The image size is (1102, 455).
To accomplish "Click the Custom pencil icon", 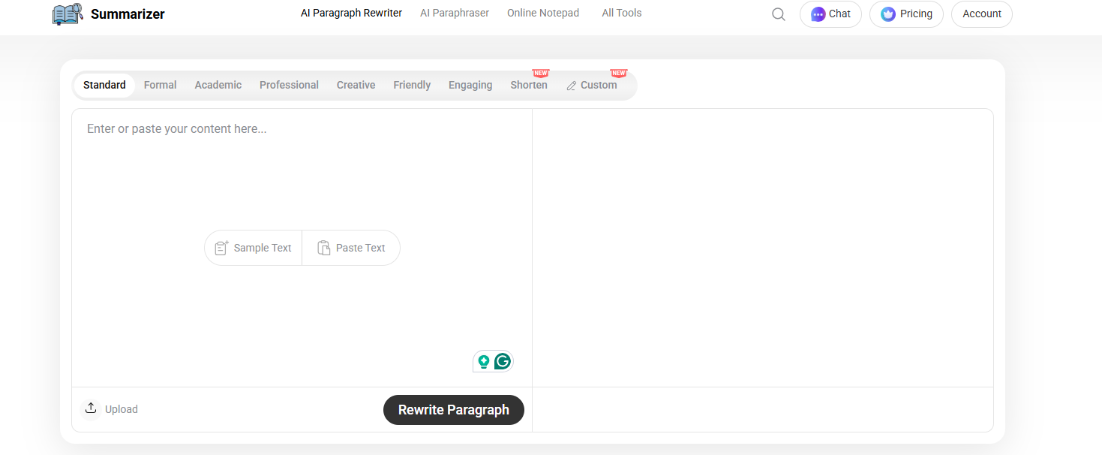I will pyautogui.click(x=572, y=86).
